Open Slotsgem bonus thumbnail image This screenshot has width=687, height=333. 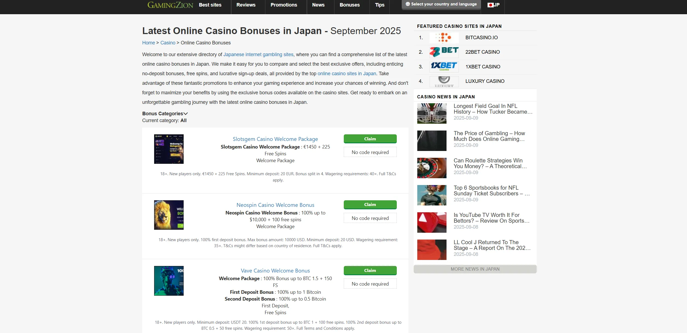coord(169,149)
